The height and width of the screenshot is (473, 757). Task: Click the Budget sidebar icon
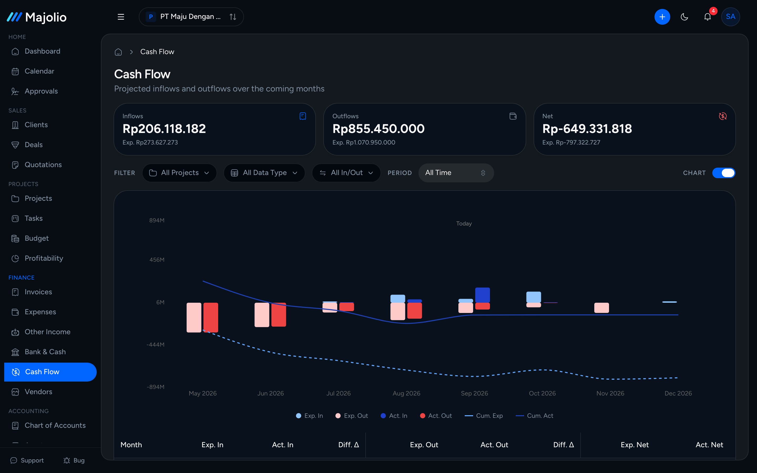pyautogui.click(x=15, y=239)
